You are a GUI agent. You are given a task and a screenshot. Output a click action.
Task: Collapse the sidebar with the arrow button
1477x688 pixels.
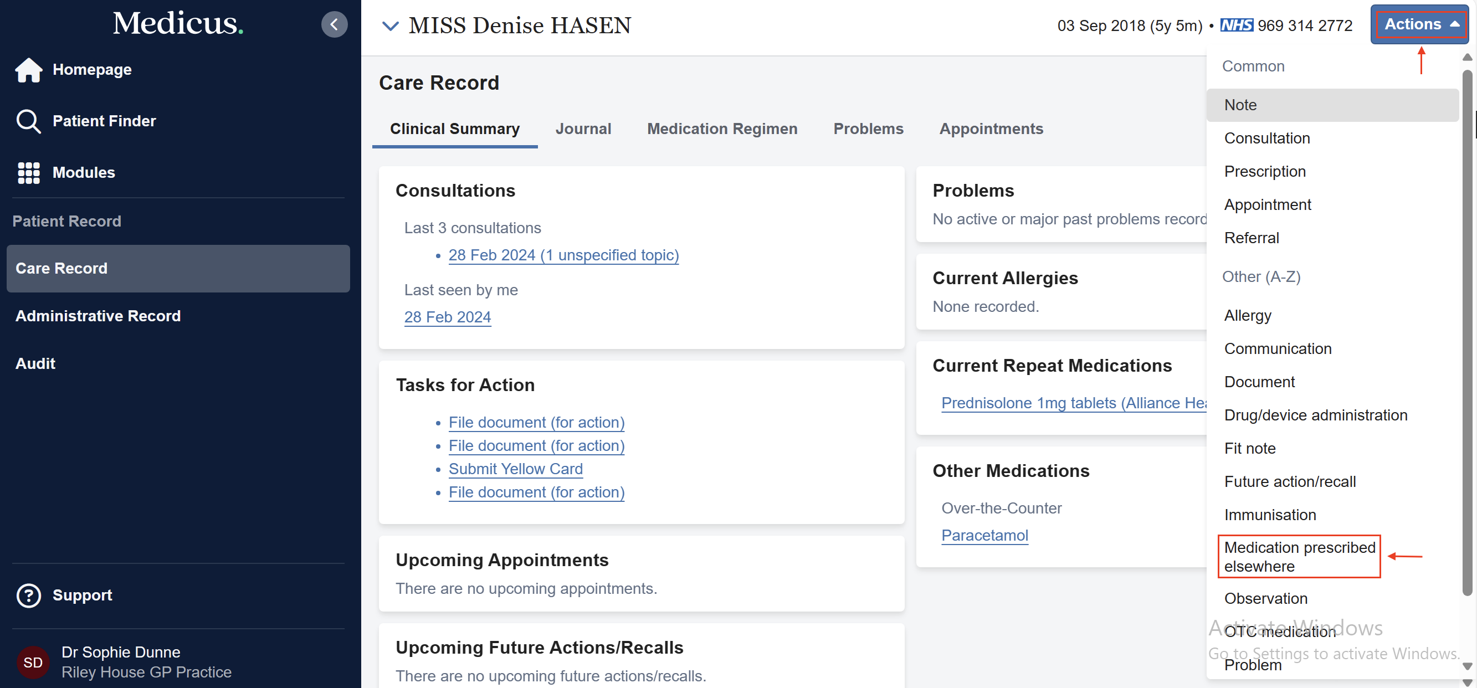coord(334,25)
